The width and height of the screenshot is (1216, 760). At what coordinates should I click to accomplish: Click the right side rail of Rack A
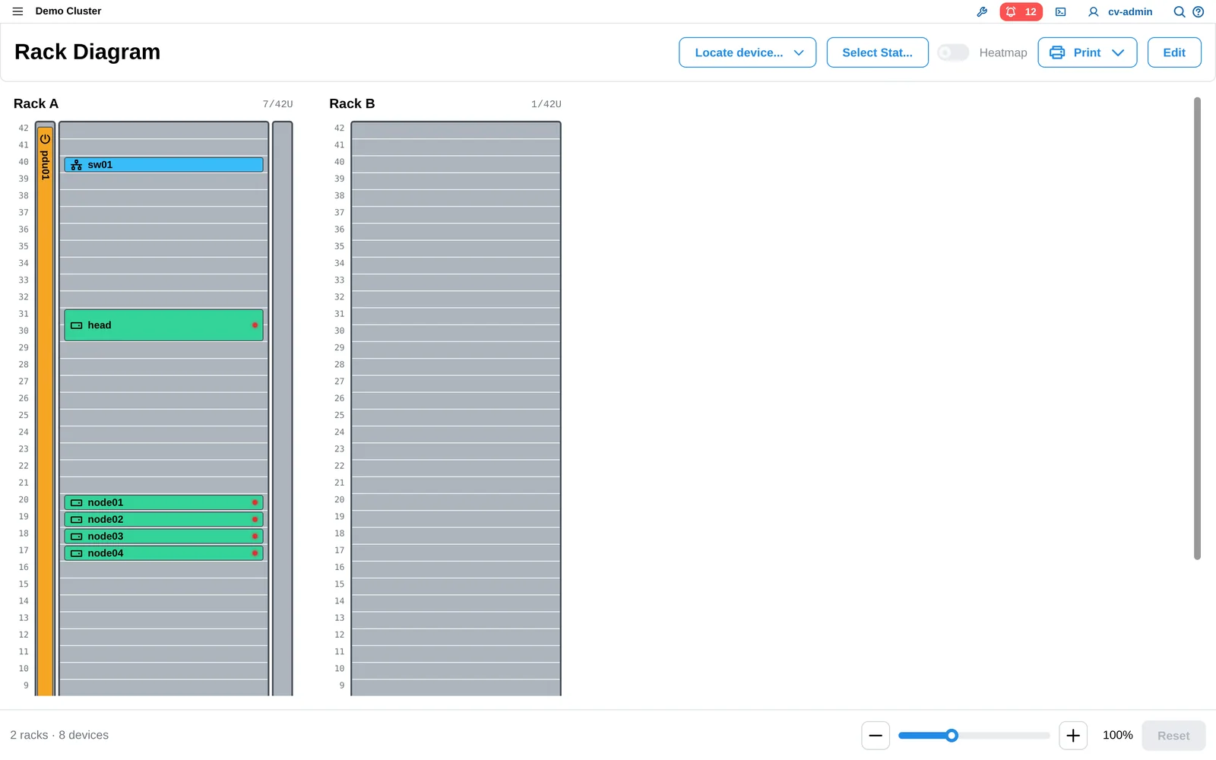pyautogui.click(x=282, y=409)
